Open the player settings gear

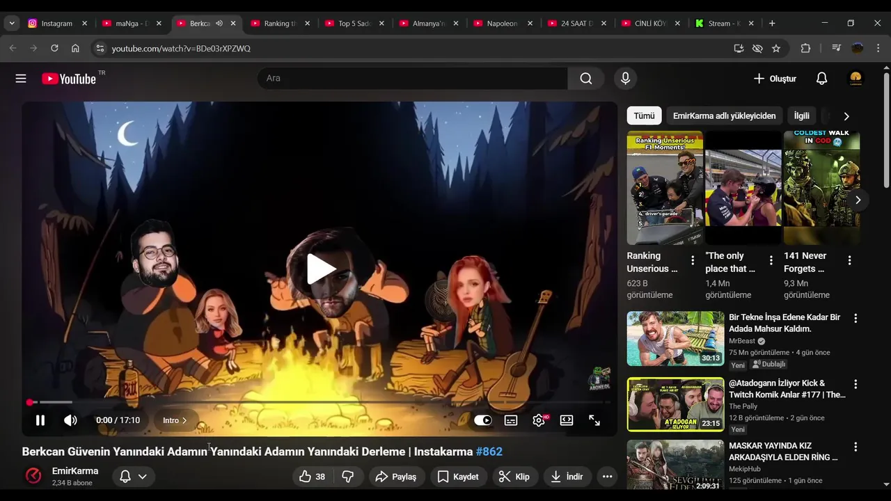(539, 420)
